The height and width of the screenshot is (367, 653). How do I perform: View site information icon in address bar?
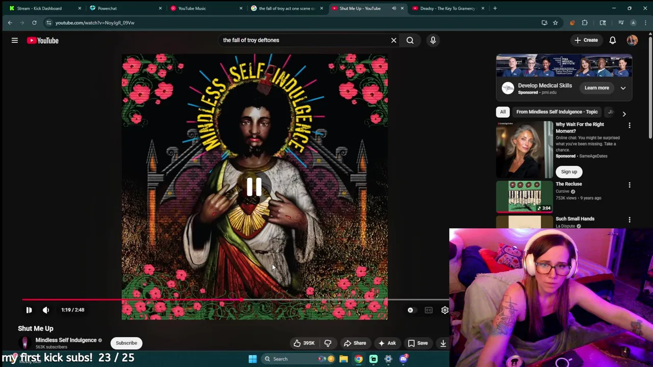click(x=48, y=22)
